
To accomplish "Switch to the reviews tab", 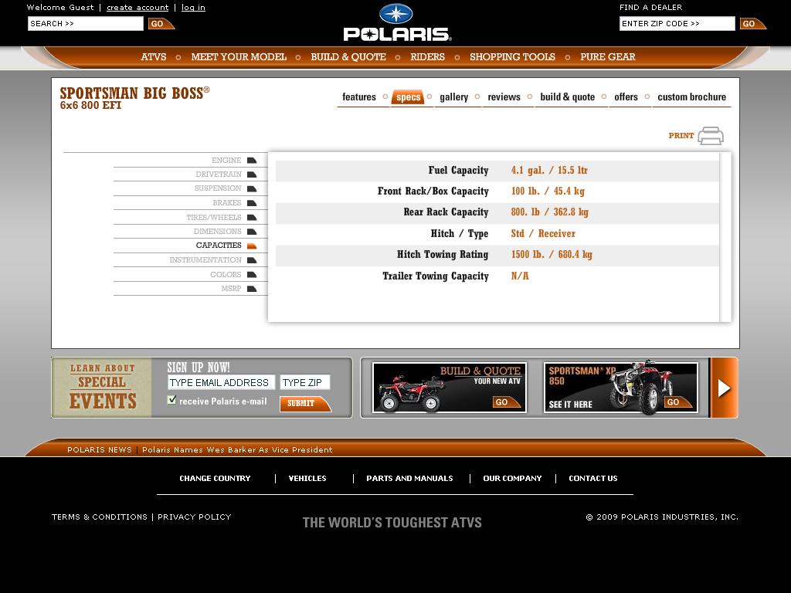I will [504, 97].
